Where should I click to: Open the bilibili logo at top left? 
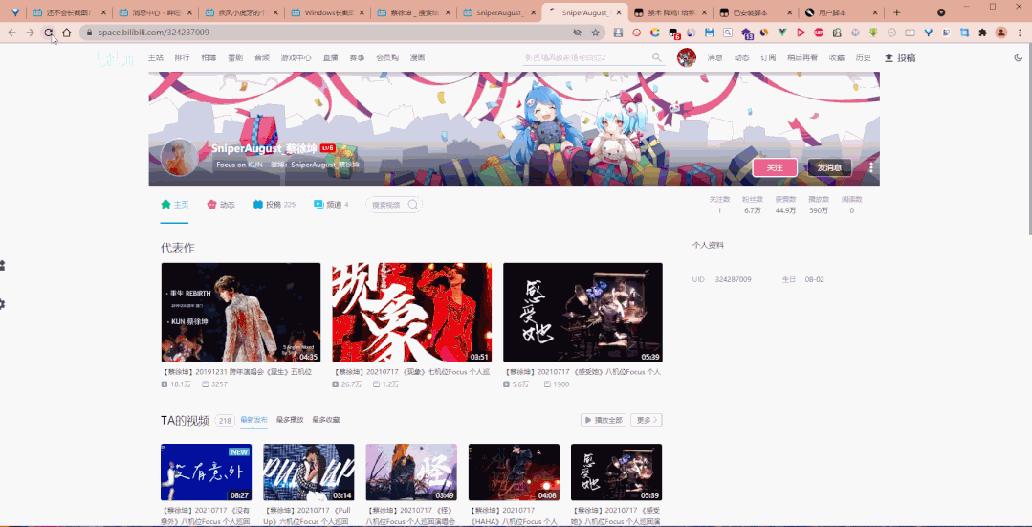pyautogui.click(x=115, y=59)
